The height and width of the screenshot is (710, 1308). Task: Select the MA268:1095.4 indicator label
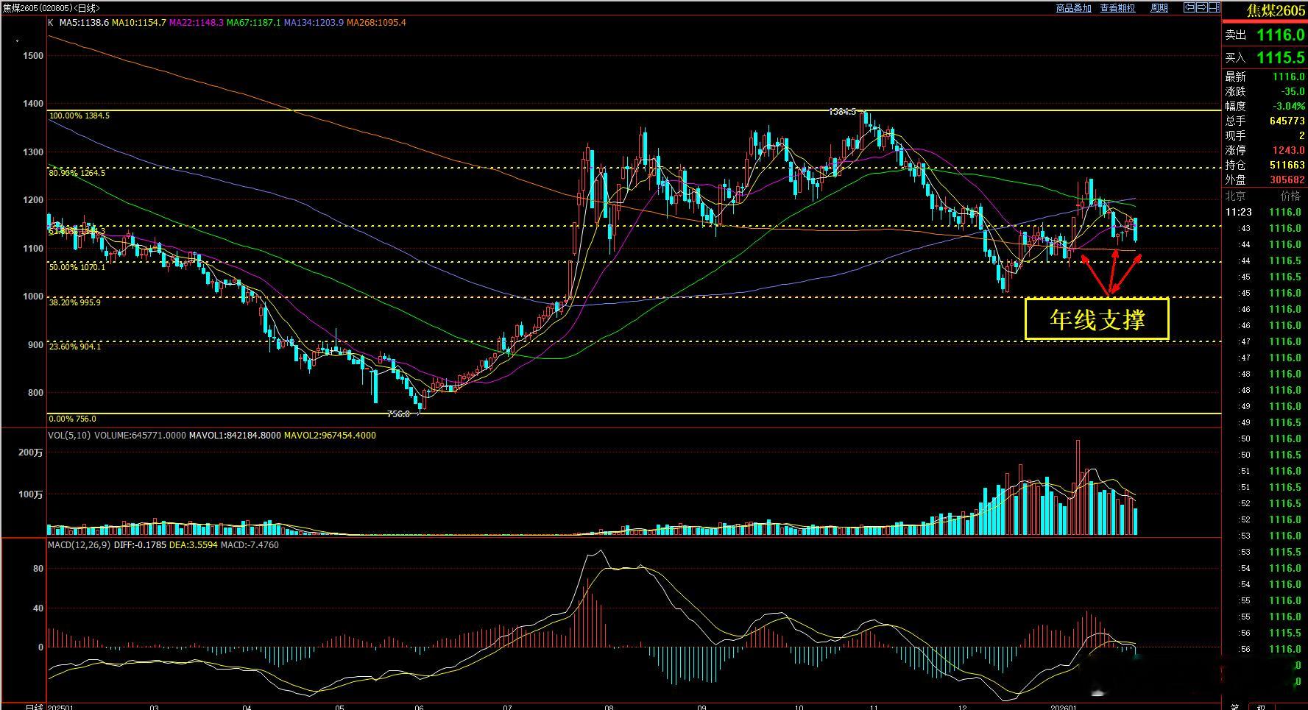click(376, 23)
